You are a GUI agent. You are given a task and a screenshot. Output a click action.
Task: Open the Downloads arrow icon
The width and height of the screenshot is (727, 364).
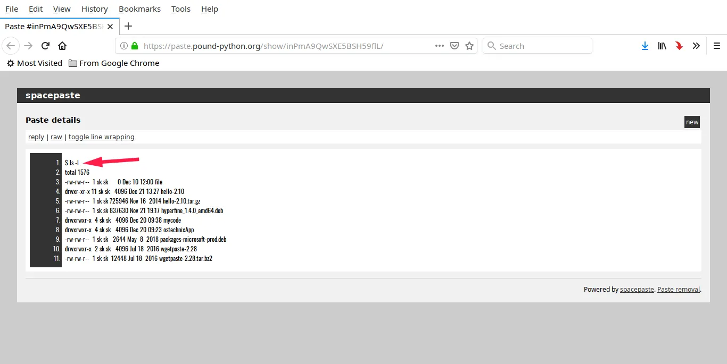(x=645, y=46)
